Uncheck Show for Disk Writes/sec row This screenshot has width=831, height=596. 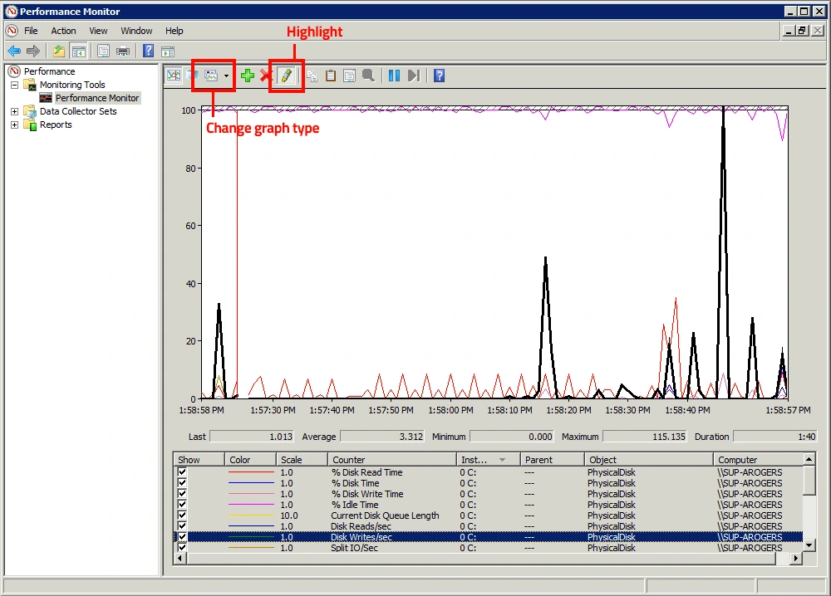pos(182,536)
